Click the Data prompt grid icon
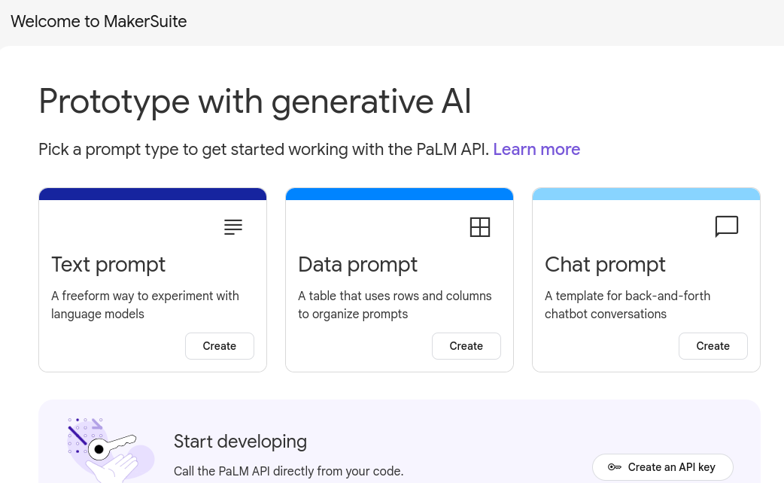The width and height of the screenshot is (784, 483). (480, 227)
